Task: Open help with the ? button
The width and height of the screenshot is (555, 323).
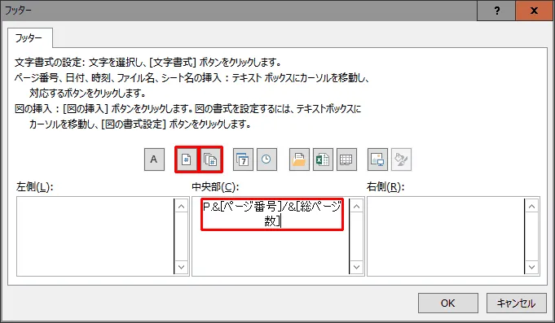Action: (x=496, y=11)
